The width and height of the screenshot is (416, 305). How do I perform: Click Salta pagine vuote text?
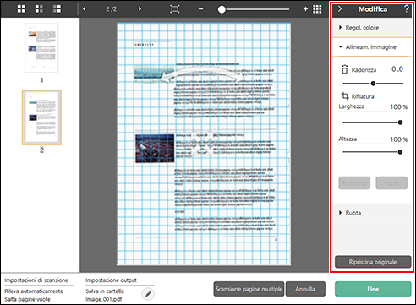[27, 299]
